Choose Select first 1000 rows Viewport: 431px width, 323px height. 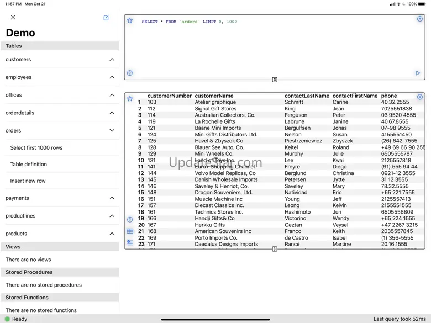pos(36,148)
